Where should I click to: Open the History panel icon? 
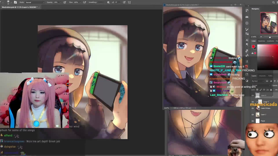(247, 10)
